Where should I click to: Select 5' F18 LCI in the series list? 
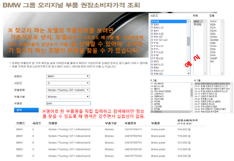click(x=168, y=58)
